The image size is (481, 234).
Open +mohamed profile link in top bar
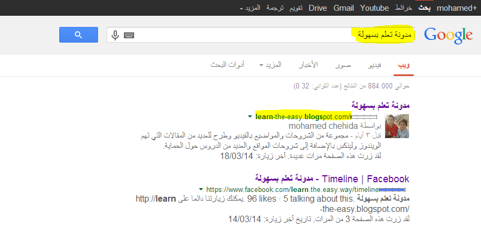pos(456,8)
